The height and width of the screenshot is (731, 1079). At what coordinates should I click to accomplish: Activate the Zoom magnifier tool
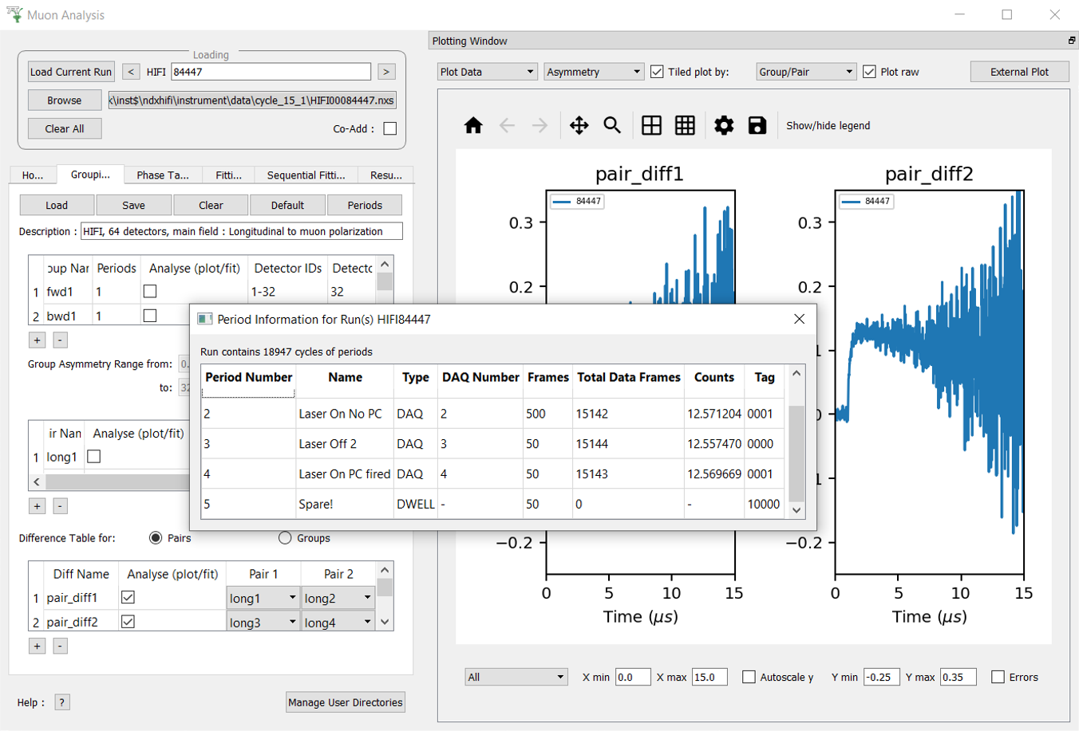(612, 125)
